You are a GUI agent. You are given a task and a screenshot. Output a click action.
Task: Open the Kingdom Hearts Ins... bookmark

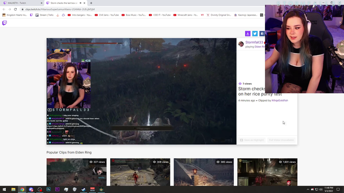15,15
